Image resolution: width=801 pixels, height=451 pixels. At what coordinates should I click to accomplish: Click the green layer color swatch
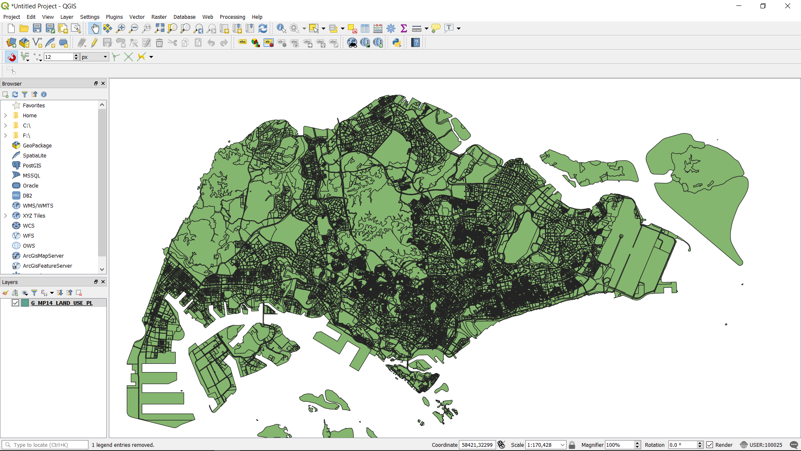tap(25, 303)
